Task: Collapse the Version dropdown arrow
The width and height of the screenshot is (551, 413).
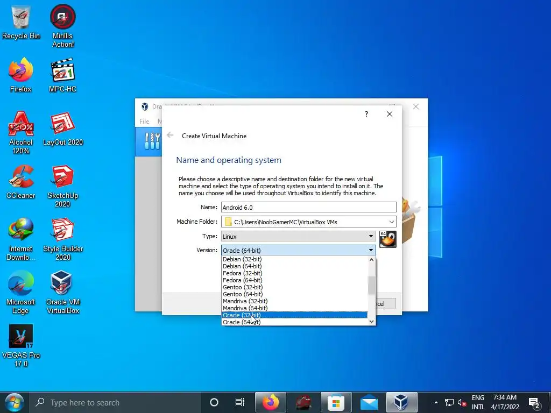Action: click(371, 251)
